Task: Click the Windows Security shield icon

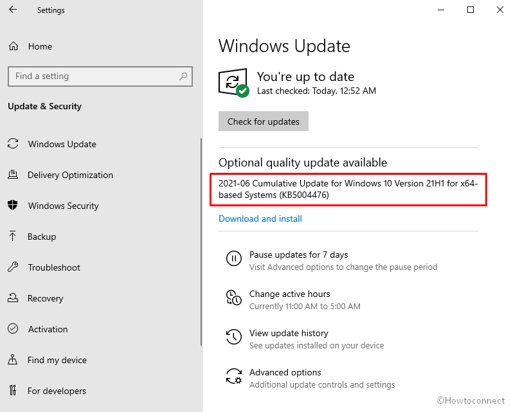Action: [13, 206]
